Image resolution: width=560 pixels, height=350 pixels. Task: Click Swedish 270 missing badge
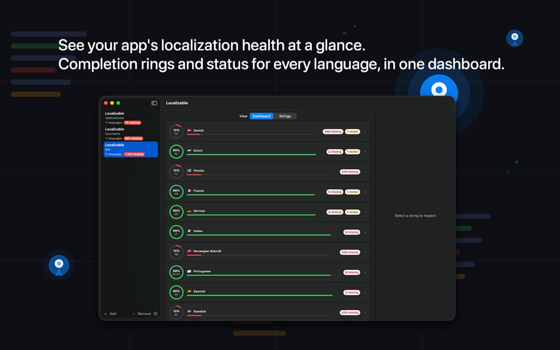(x=350, y=312)
